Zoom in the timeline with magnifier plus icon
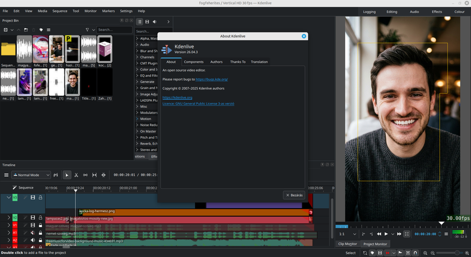 467,253
